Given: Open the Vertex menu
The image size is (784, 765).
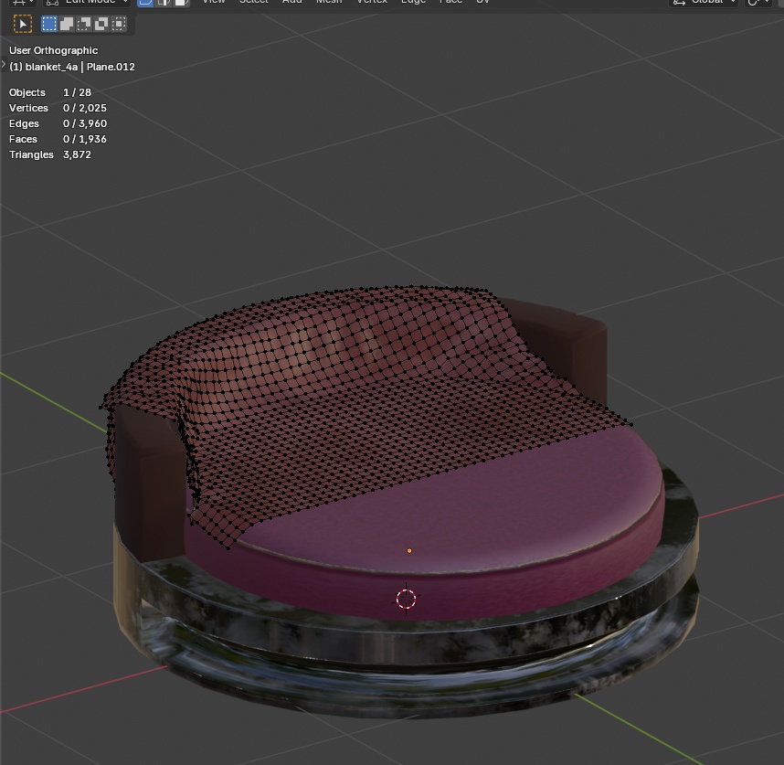Looking at the screenshot, I should tap(372, 2).
